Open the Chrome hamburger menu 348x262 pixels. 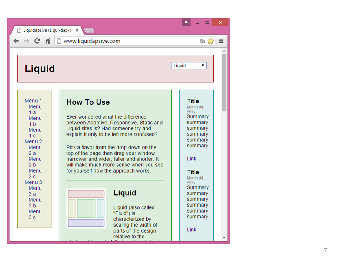(x=221, y=41)
